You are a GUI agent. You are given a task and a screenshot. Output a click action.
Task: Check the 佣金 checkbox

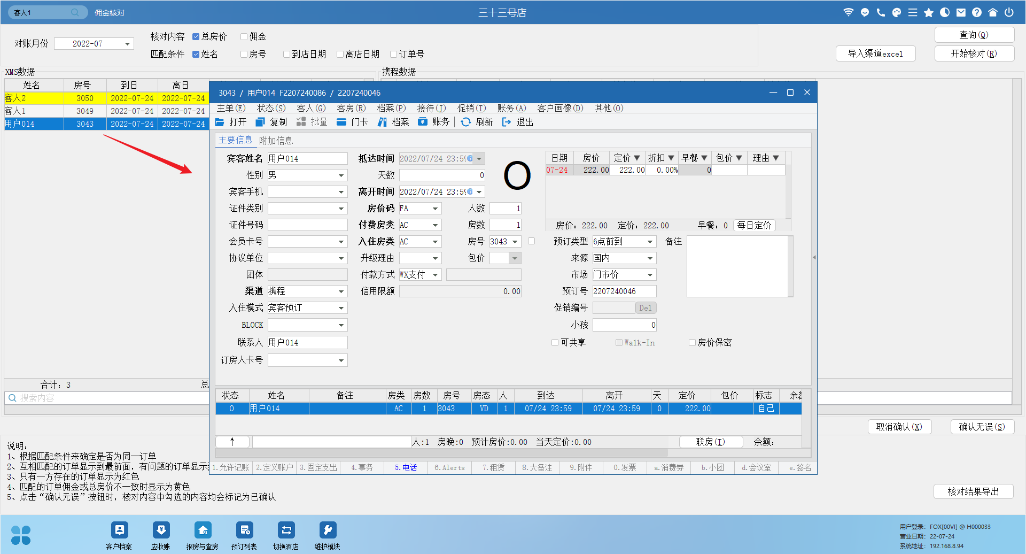tap(244, 36)
